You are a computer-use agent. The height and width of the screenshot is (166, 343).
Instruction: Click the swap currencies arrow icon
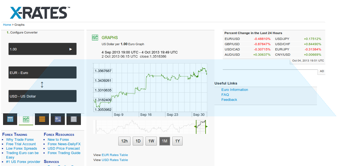(42, 85)
